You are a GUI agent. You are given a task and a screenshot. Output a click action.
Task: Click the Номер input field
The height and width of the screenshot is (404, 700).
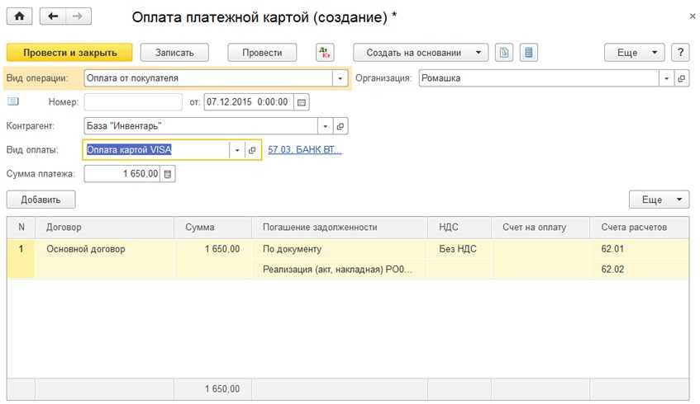(x=133, y=102)
